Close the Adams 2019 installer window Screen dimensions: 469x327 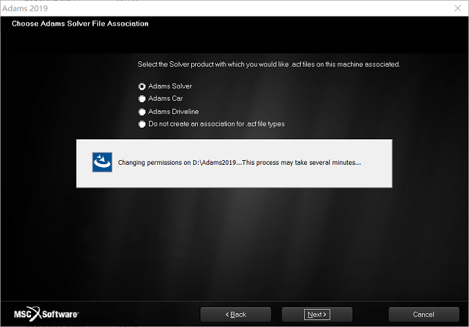click(x=458, y=8)
